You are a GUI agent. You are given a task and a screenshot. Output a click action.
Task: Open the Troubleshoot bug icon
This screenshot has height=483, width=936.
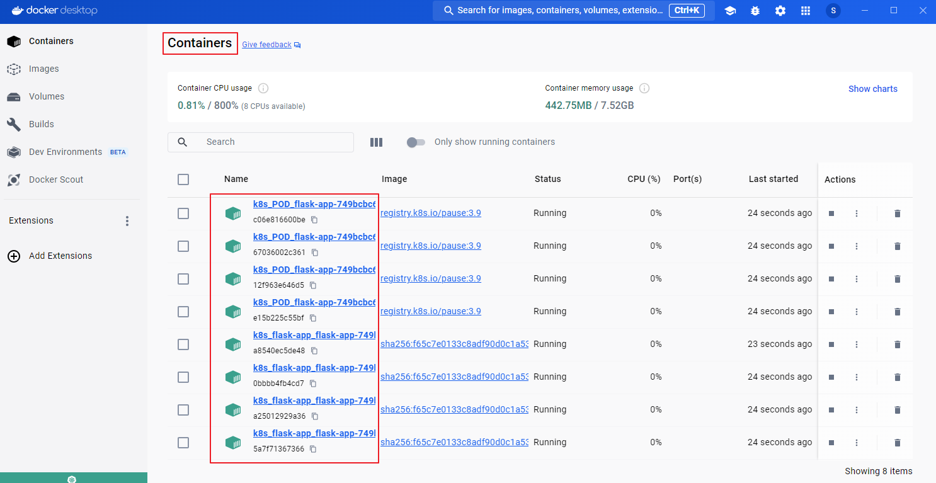pyautogui.click(x=755, y=11)
